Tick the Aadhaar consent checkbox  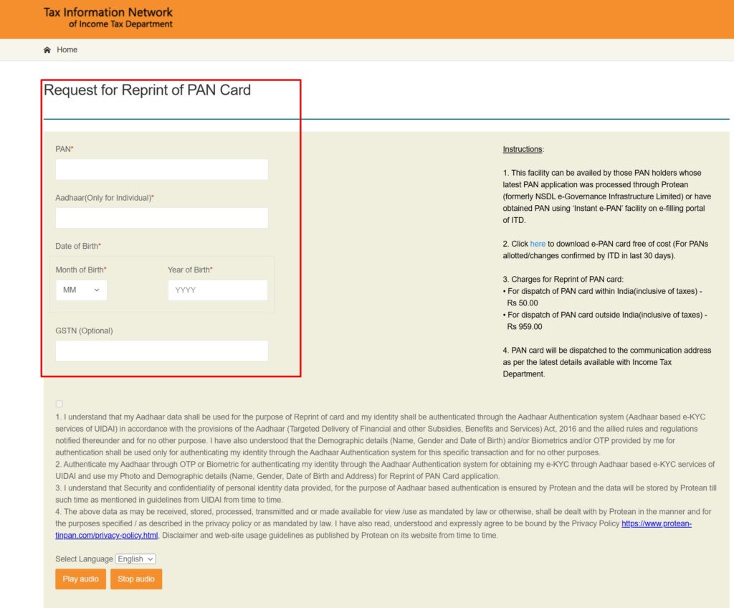[x=59, y=404]
